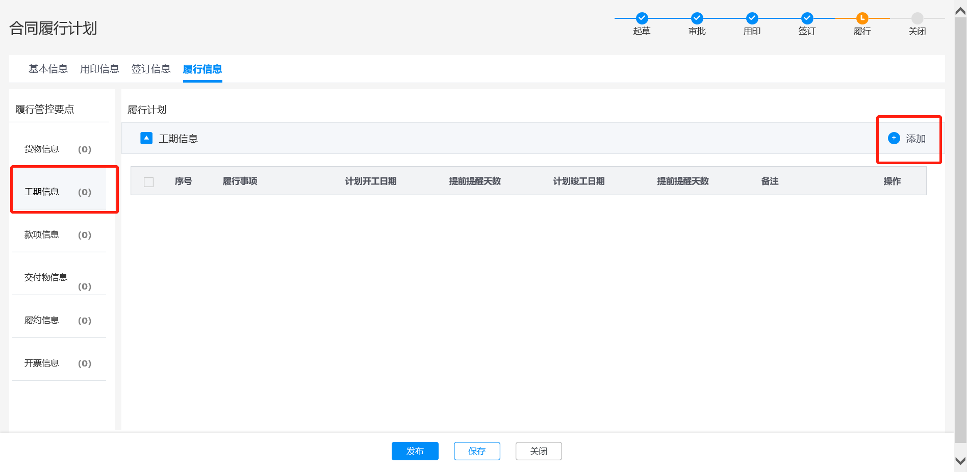Click the blue plus 添加 icon

coord(894,138)
